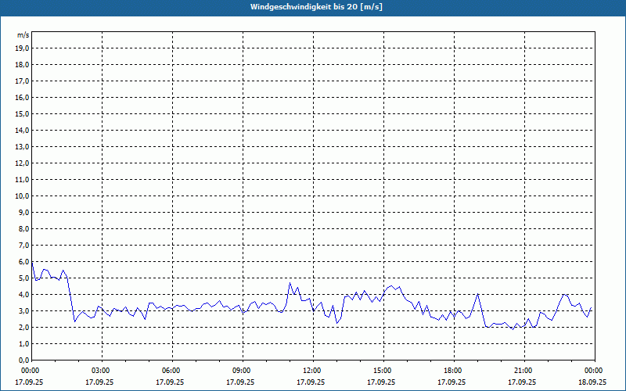
Task: Select the 06:00 time label
Action: 171,371
